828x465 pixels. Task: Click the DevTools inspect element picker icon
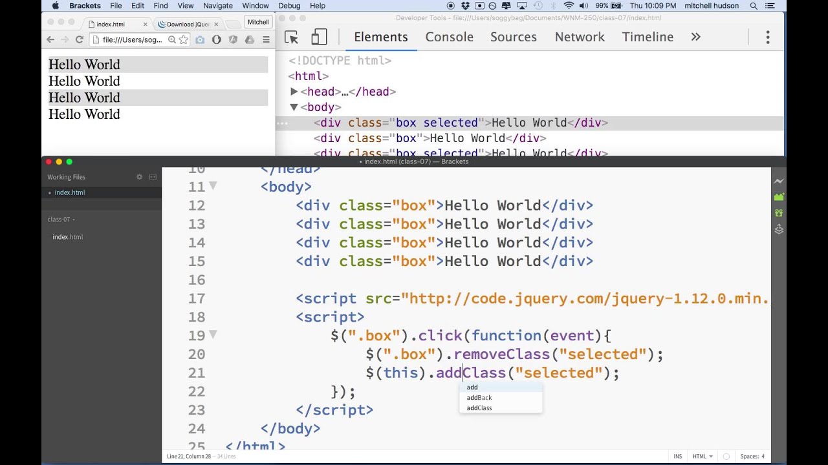tap(291, 37)
